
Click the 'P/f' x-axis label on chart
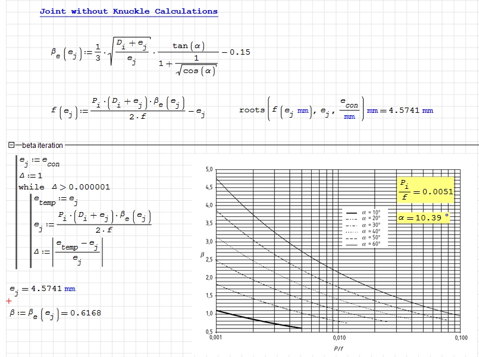click(337, 347)
